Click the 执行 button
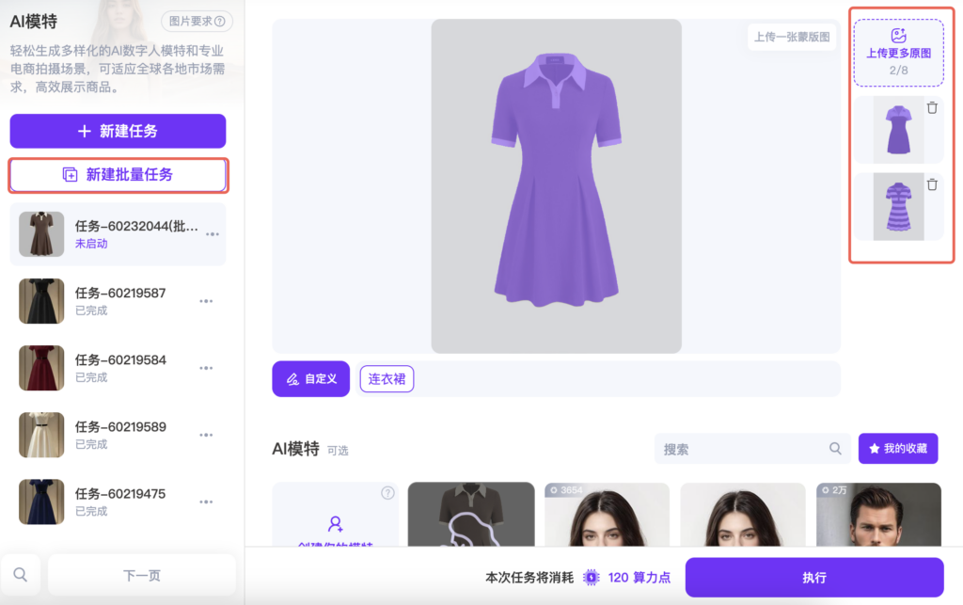 [814, 578]
